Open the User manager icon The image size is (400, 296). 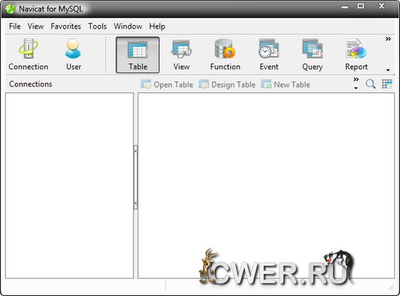(74, 55)
